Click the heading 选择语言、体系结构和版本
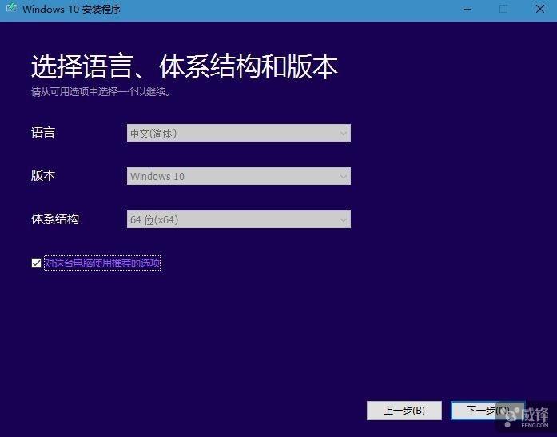This screenshot has height=437, width=557. pos(185,66)
